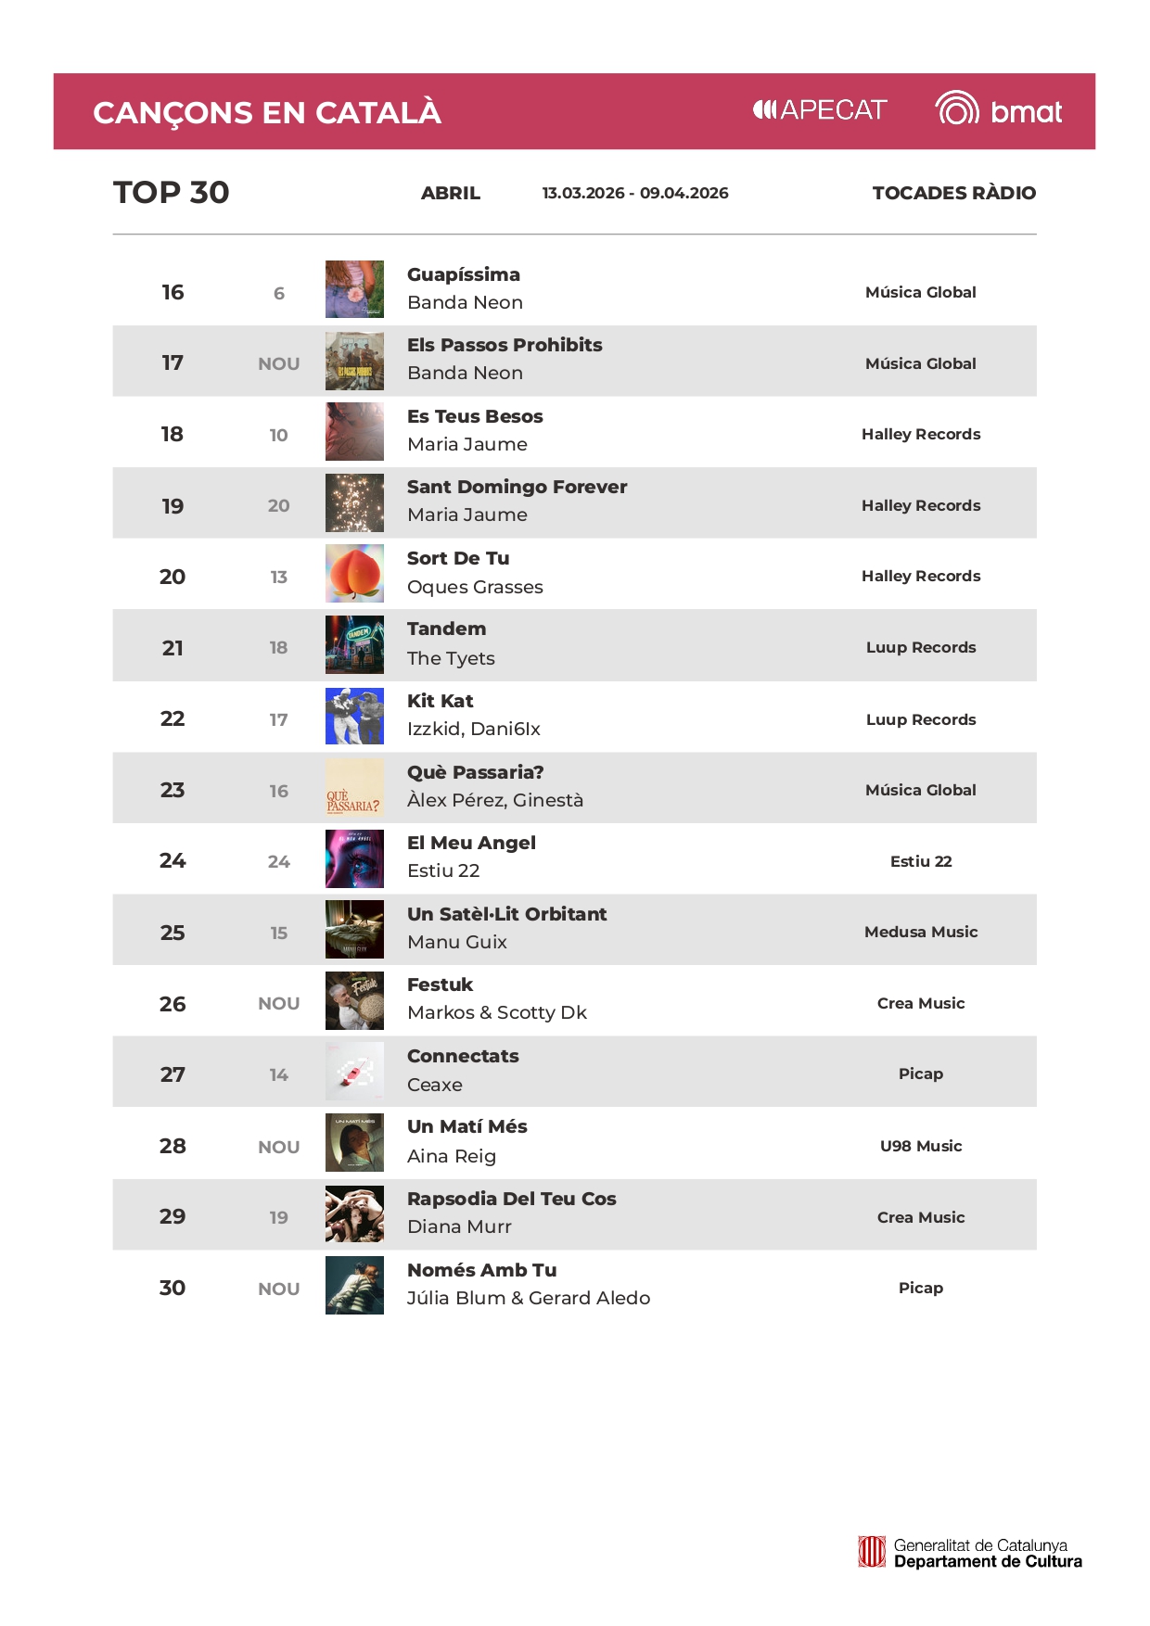Select the Sant Domingo Forever title
The width and height of the screenshot is (1150, 1626).
tap(517, 487)
